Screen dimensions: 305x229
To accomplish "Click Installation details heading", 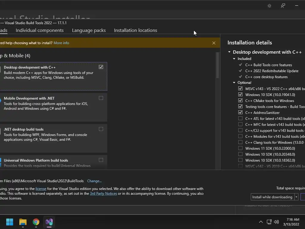I will [250, 43].
